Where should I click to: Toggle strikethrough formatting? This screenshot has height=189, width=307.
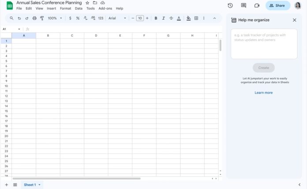tap(171, 18)
